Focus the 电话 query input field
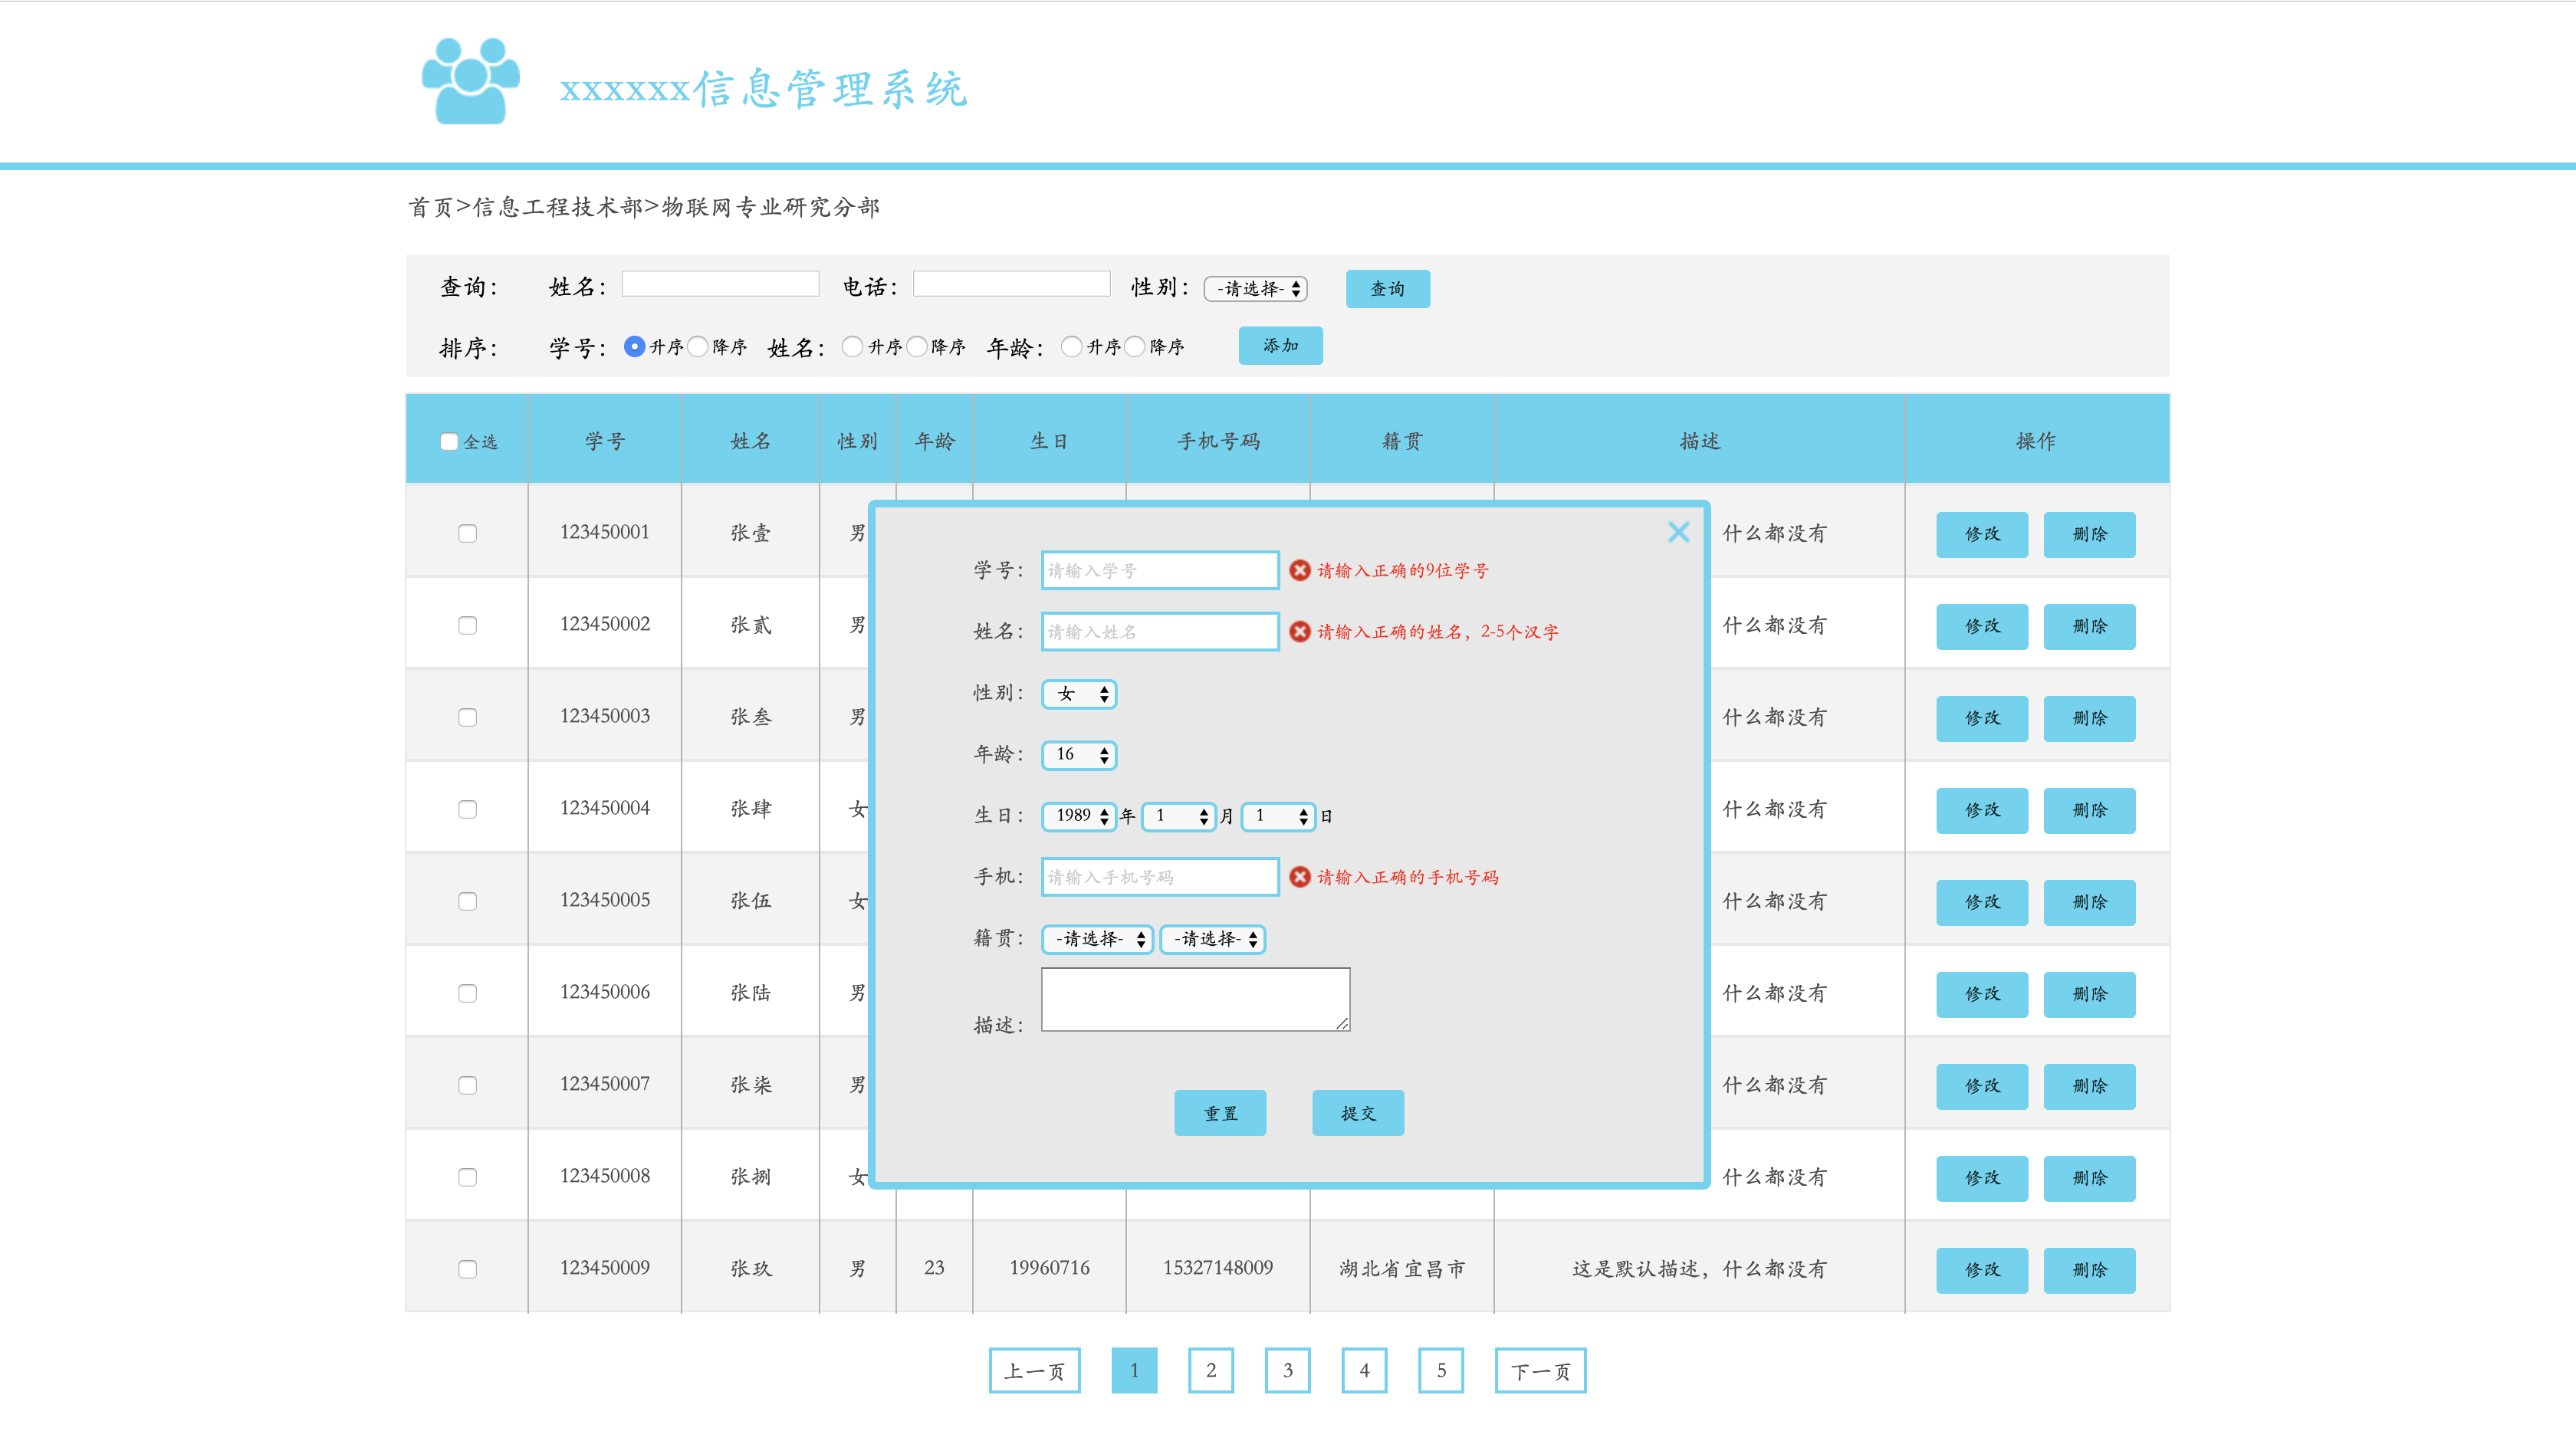 [x=1011, y=284]
